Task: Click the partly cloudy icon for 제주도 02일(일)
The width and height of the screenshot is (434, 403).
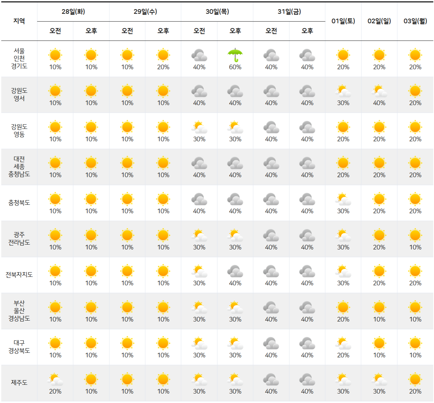Action: pos(379,380)
